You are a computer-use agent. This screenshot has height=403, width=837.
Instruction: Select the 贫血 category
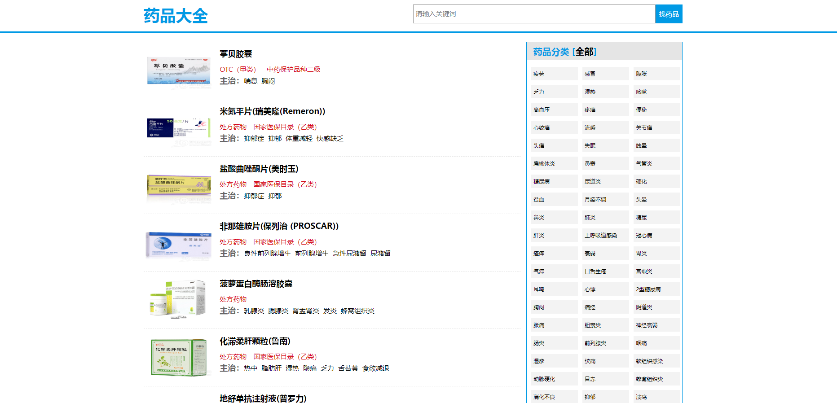click(x=554, y=200)
